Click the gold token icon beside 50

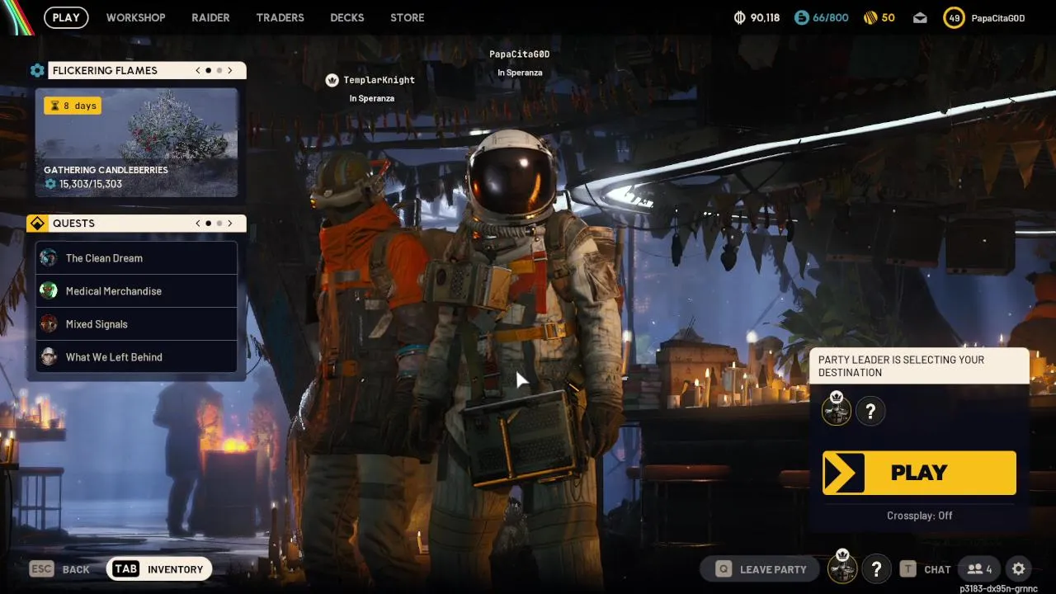(870, 17)
